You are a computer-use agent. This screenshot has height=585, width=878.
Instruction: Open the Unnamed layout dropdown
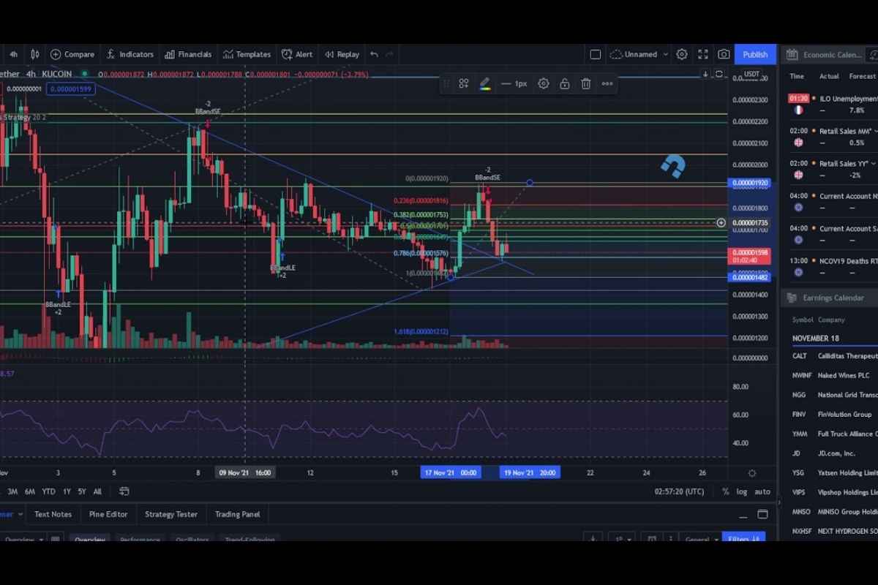coord(639,54)
